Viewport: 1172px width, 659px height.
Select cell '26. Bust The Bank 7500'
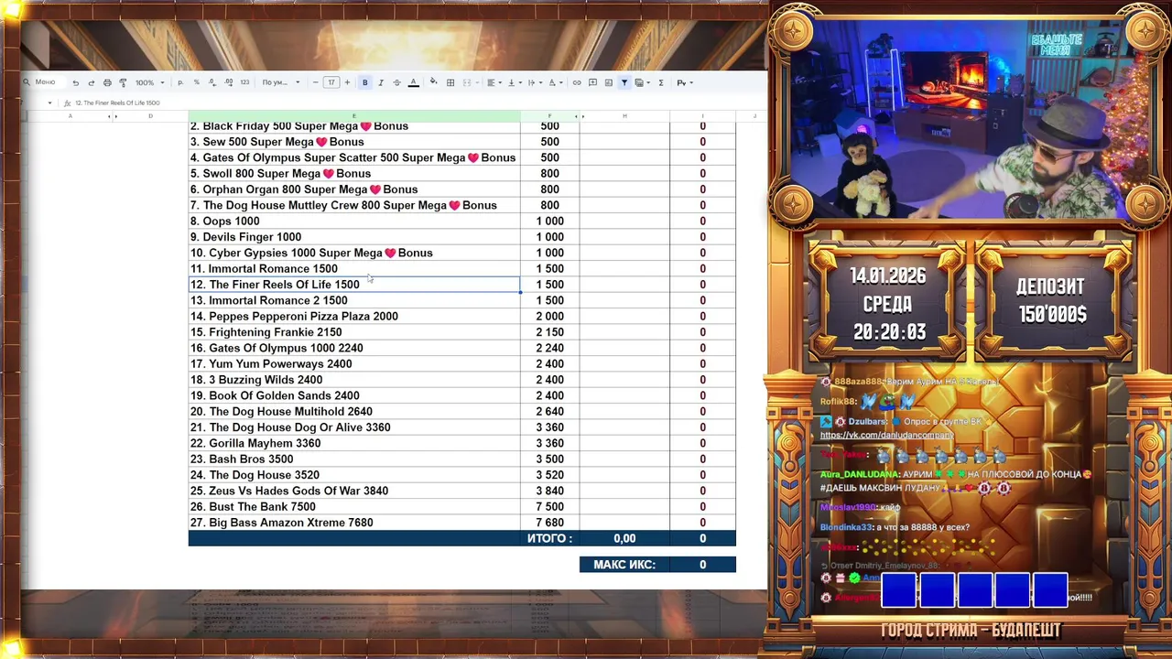point(354,507)
